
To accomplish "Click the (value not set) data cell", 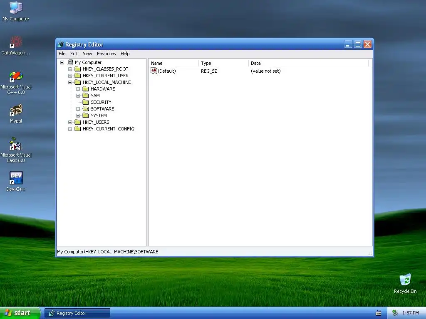I will coord(266,71).
